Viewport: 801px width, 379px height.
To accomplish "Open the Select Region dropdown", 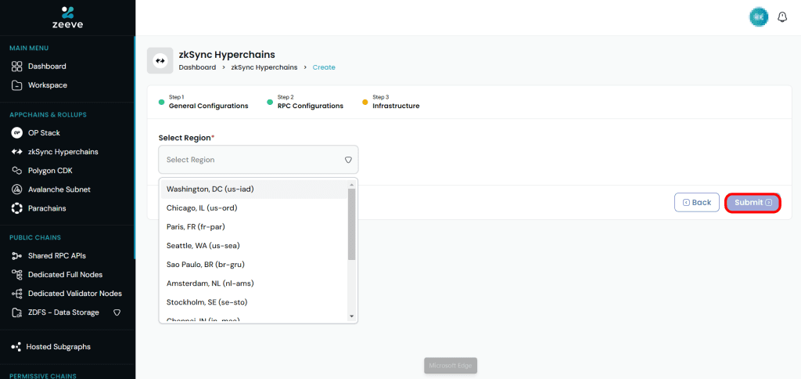I will coord(258,160).
